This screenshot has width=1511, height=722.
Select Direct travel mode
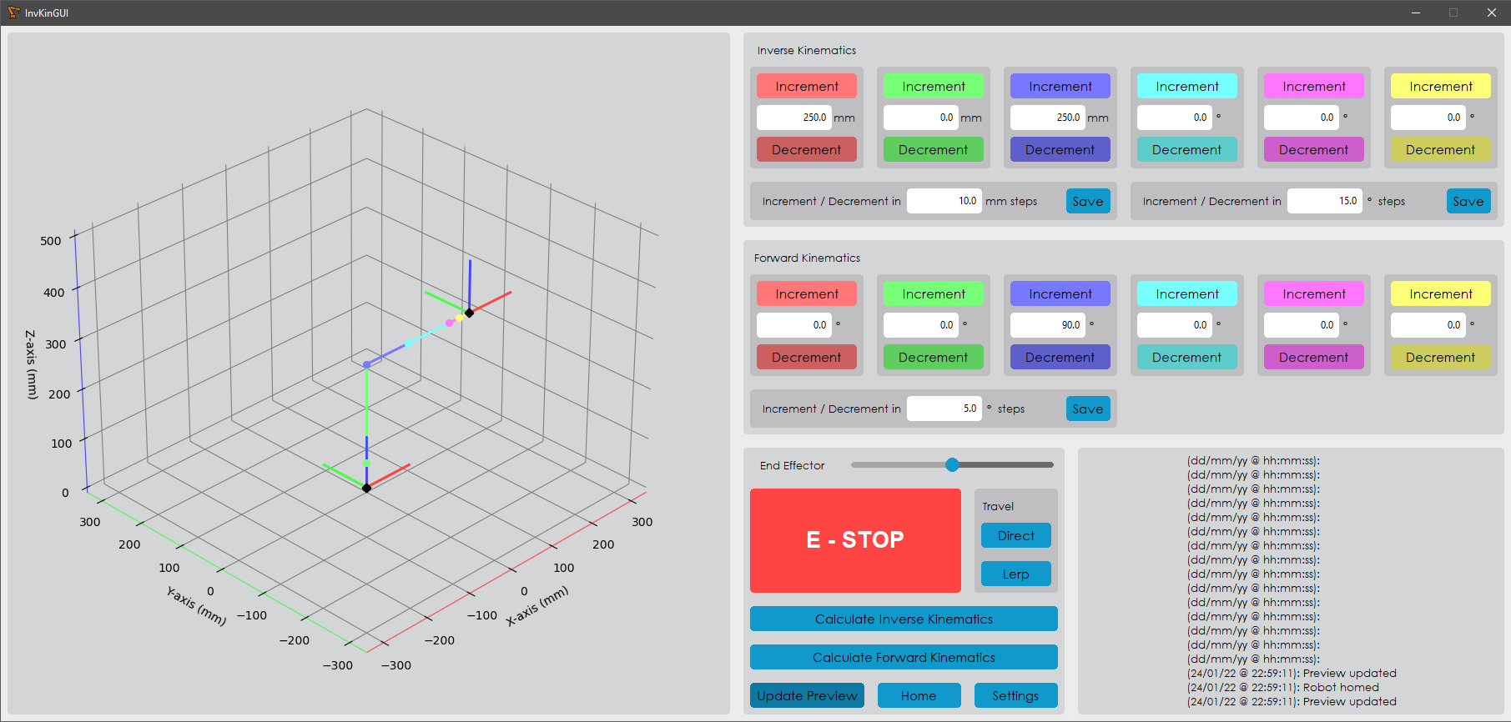pos(1015,535)
